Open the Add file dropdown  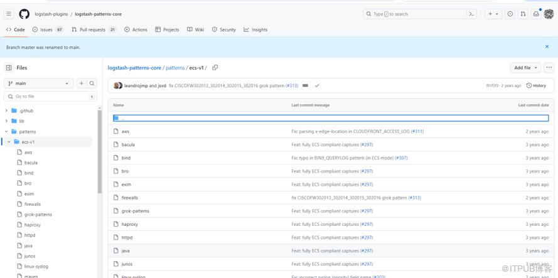tap(525, 68)
